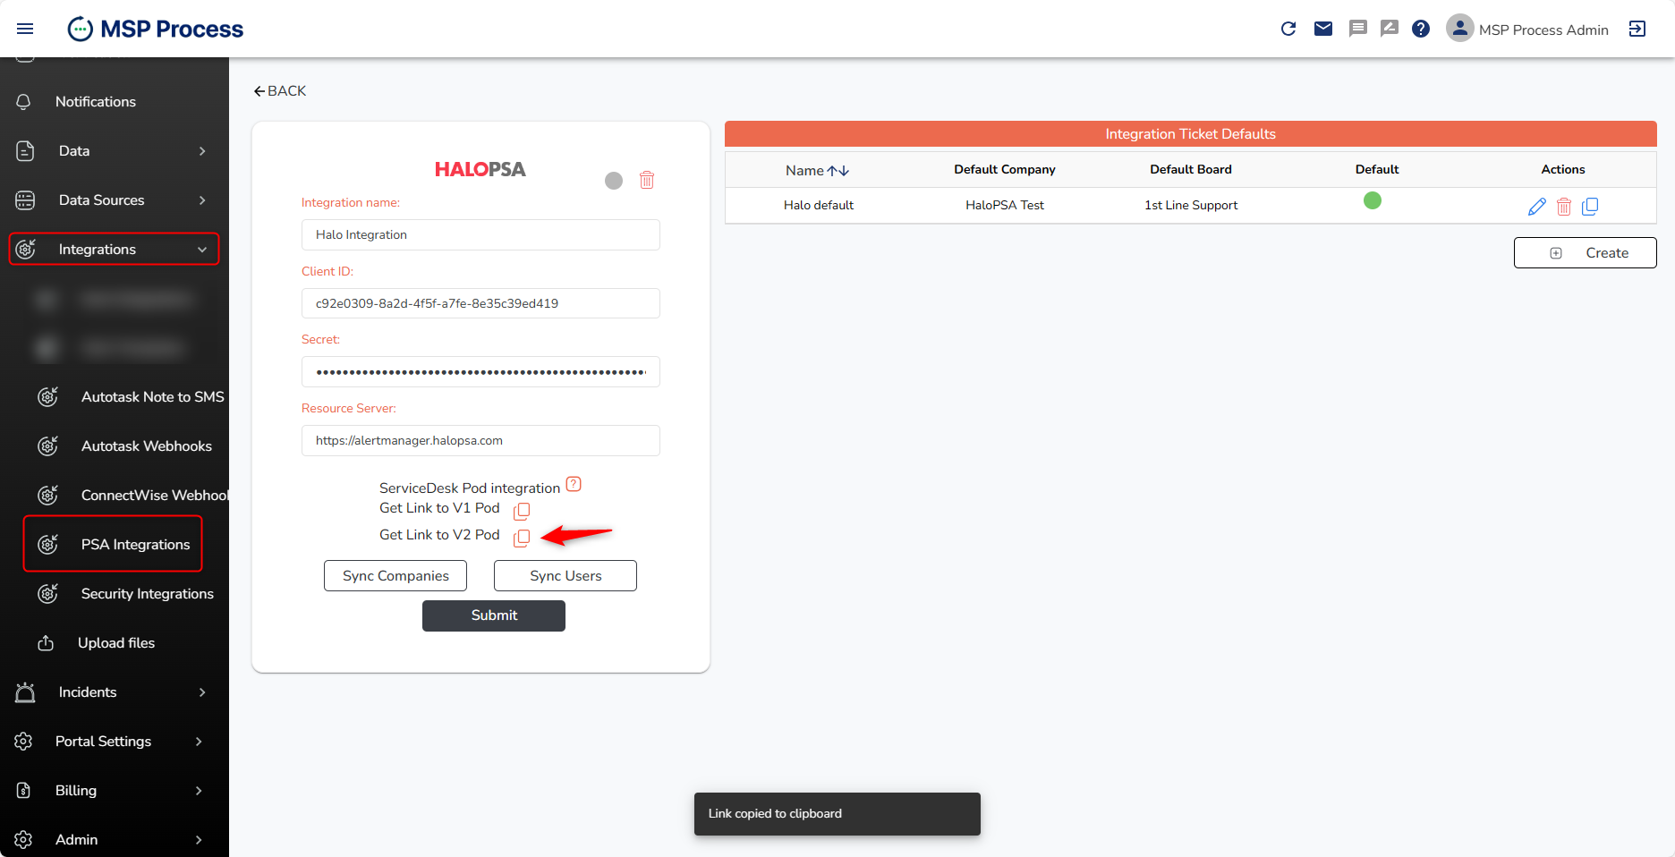The width and height of the screenshot is (1675, 857).
Task: Create a new ticket default
Action: pos(1586,252)
